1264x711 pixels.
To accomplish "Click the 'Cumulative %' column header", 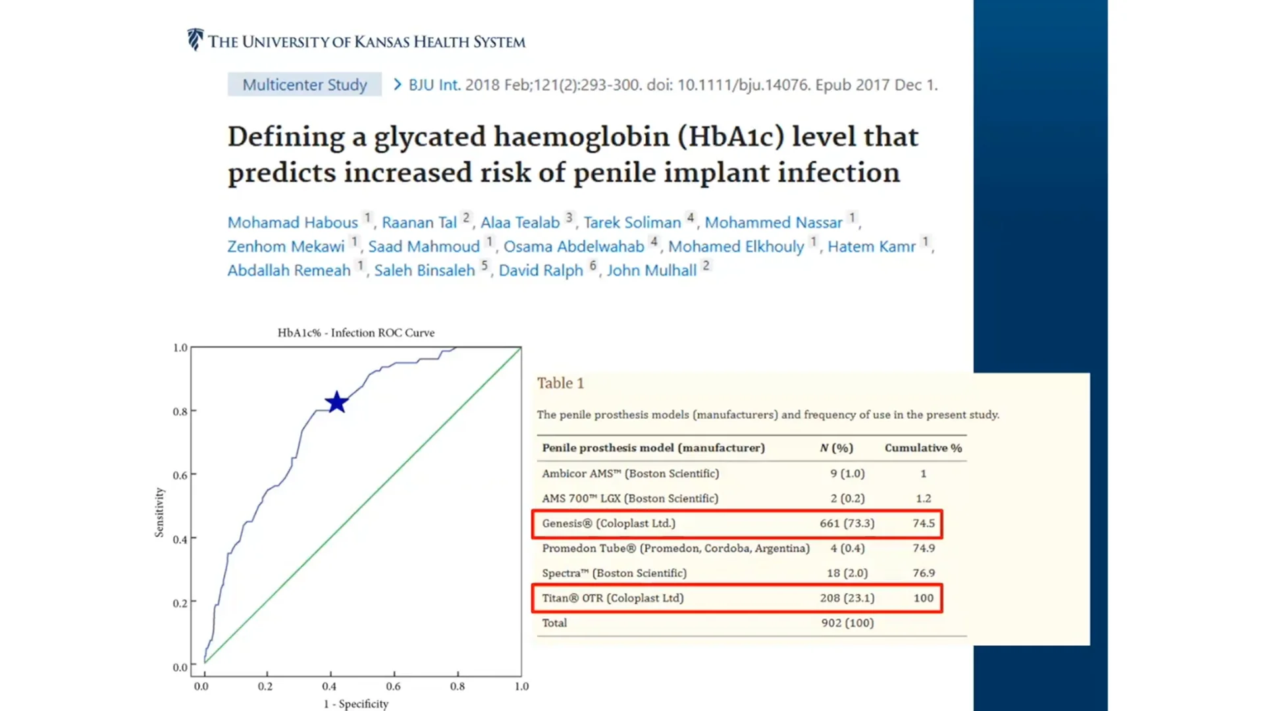I will 924,448.
